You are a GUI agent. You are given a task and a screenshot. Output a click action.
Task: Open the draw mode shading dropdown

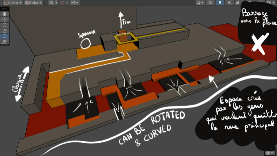coord(200,3)
